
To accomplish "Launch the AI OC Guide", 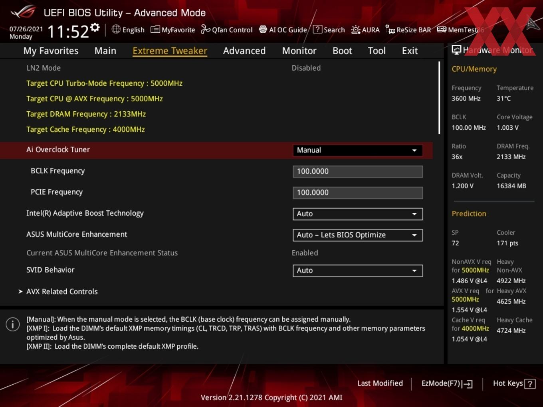I will click(x=283, y=30).
